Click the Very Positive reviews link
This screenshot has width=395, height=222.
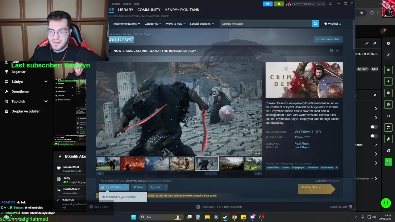(302, 132)
